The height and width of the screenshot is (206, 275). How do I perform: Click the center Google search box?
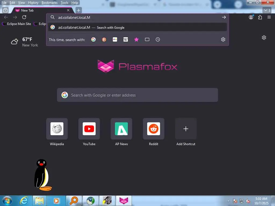click(137, 95)
